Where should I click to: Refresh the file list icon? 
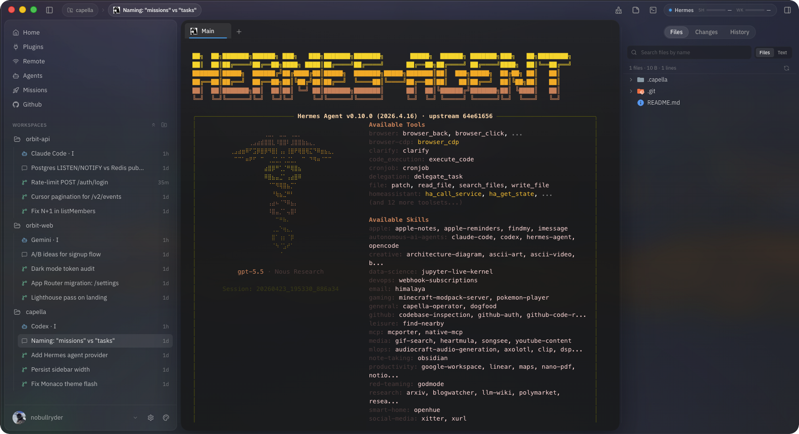pyautogui.click(x=787, y=68)
